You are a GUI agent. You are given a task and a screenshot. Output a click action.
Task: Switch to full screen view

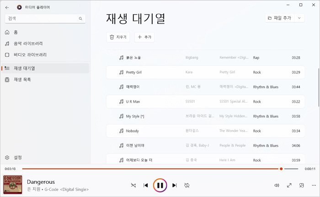pos(289,185)
